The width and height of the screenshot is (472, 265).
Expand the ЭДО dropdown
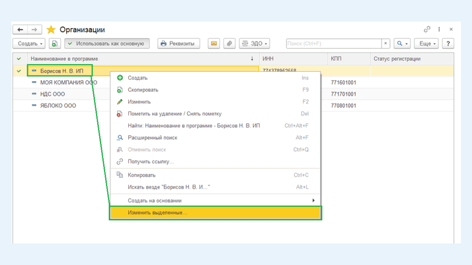tap(255, 44)
